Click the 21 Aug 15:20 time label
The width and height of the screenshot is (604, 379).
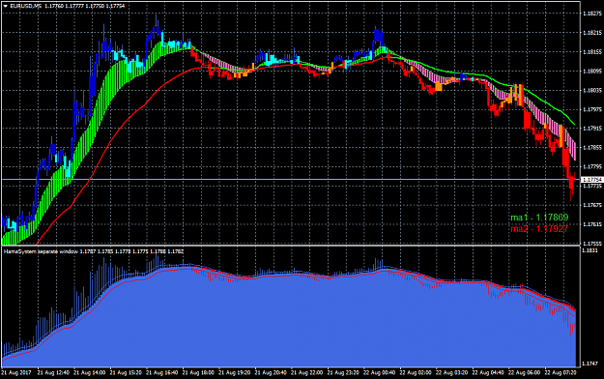(126, 373)
